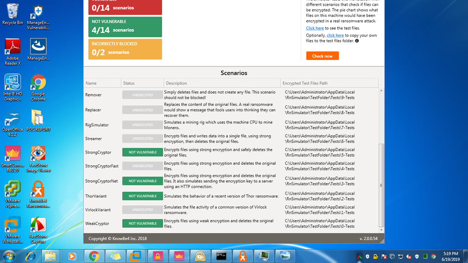
Task: Click the 9-Tests path for Remover
Action: pyautogui.click(x=319, y=95)
